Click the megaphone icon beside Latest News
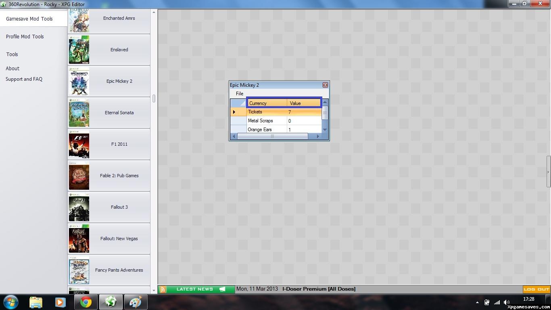 222,289
